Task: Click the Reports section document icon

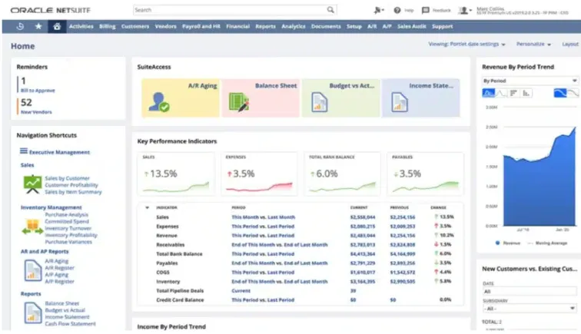Action: coord(32,313)
